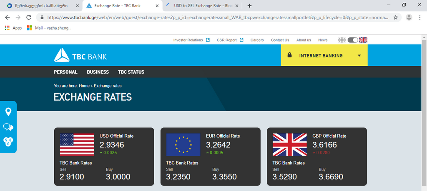Click the European Union flag
The image size is (427, 191).
point(183,144)
